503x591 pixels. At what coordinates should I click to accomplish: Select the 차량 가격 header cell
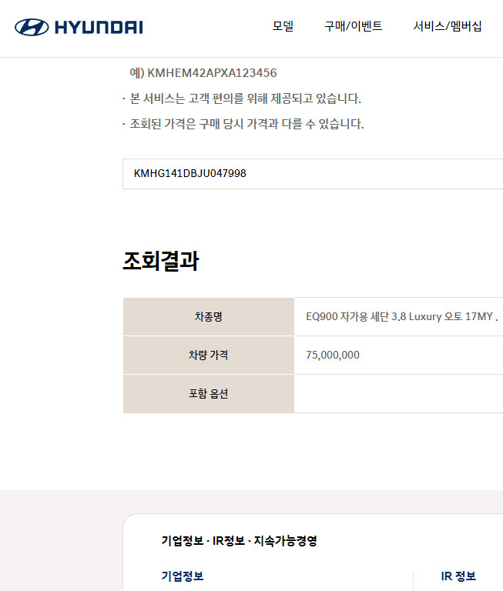(x=208, y=355)
